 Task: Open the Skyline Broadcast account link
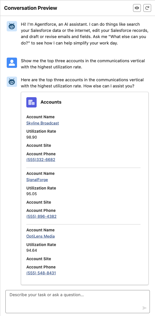[x=43, y=123]
